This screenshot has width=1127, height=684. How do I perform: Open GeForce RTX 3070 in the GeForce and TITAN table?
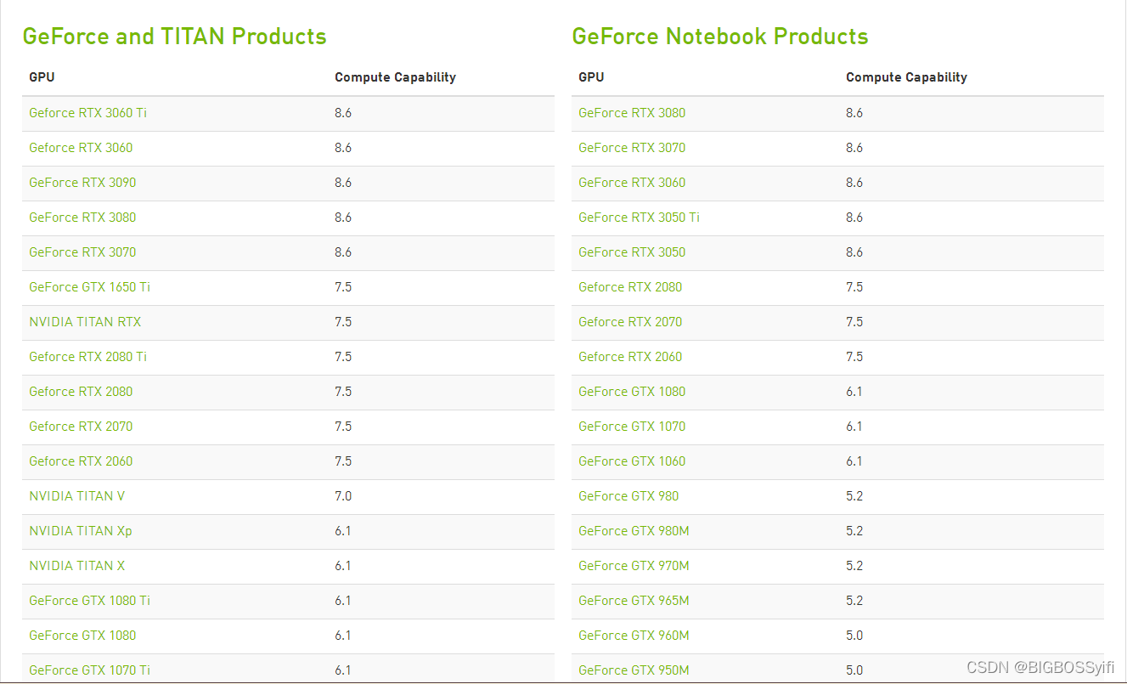coord(82,252)
